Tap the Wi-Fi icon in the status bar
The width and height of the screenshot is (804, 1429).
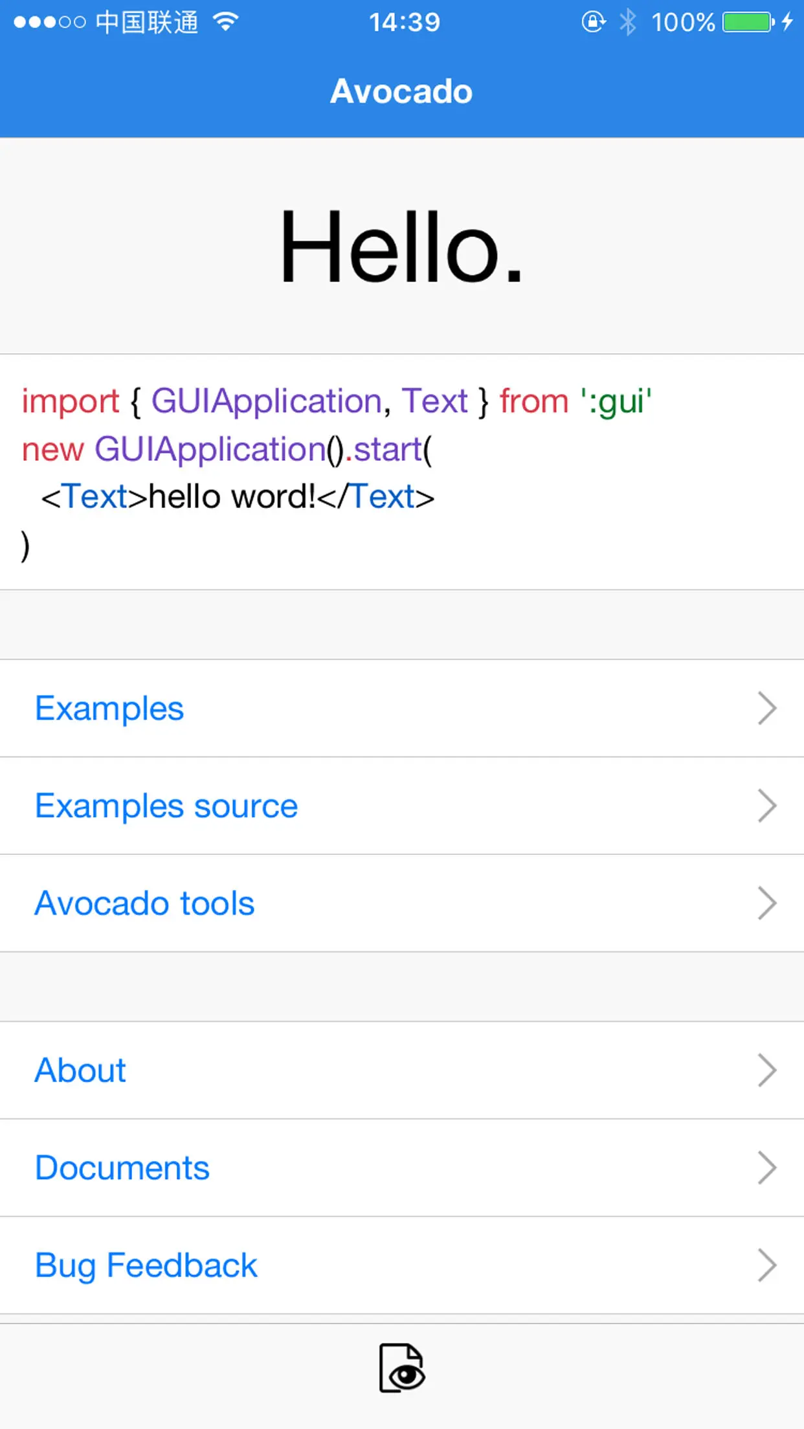(226, 21)
